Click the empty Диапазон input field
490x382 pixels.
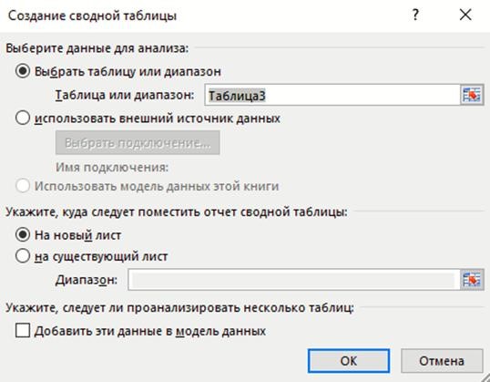pos(294,280)
